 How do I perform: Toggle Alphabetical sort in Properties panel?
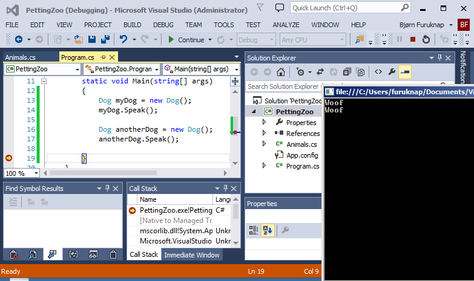pyautogui.click(x=268, y=230)
